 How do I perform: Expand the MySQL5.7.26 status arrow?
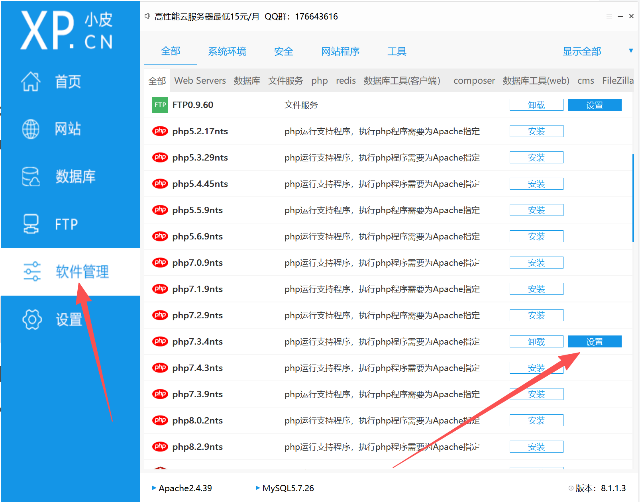tap(257, 488)
